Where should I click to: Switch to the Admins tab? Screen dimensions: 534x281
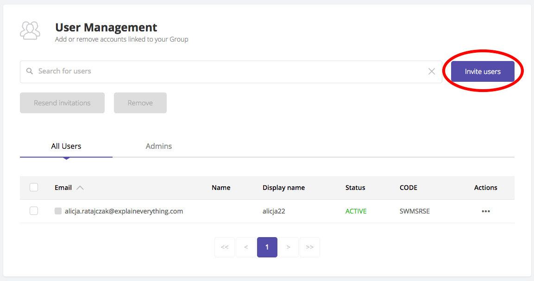point(158,146)
